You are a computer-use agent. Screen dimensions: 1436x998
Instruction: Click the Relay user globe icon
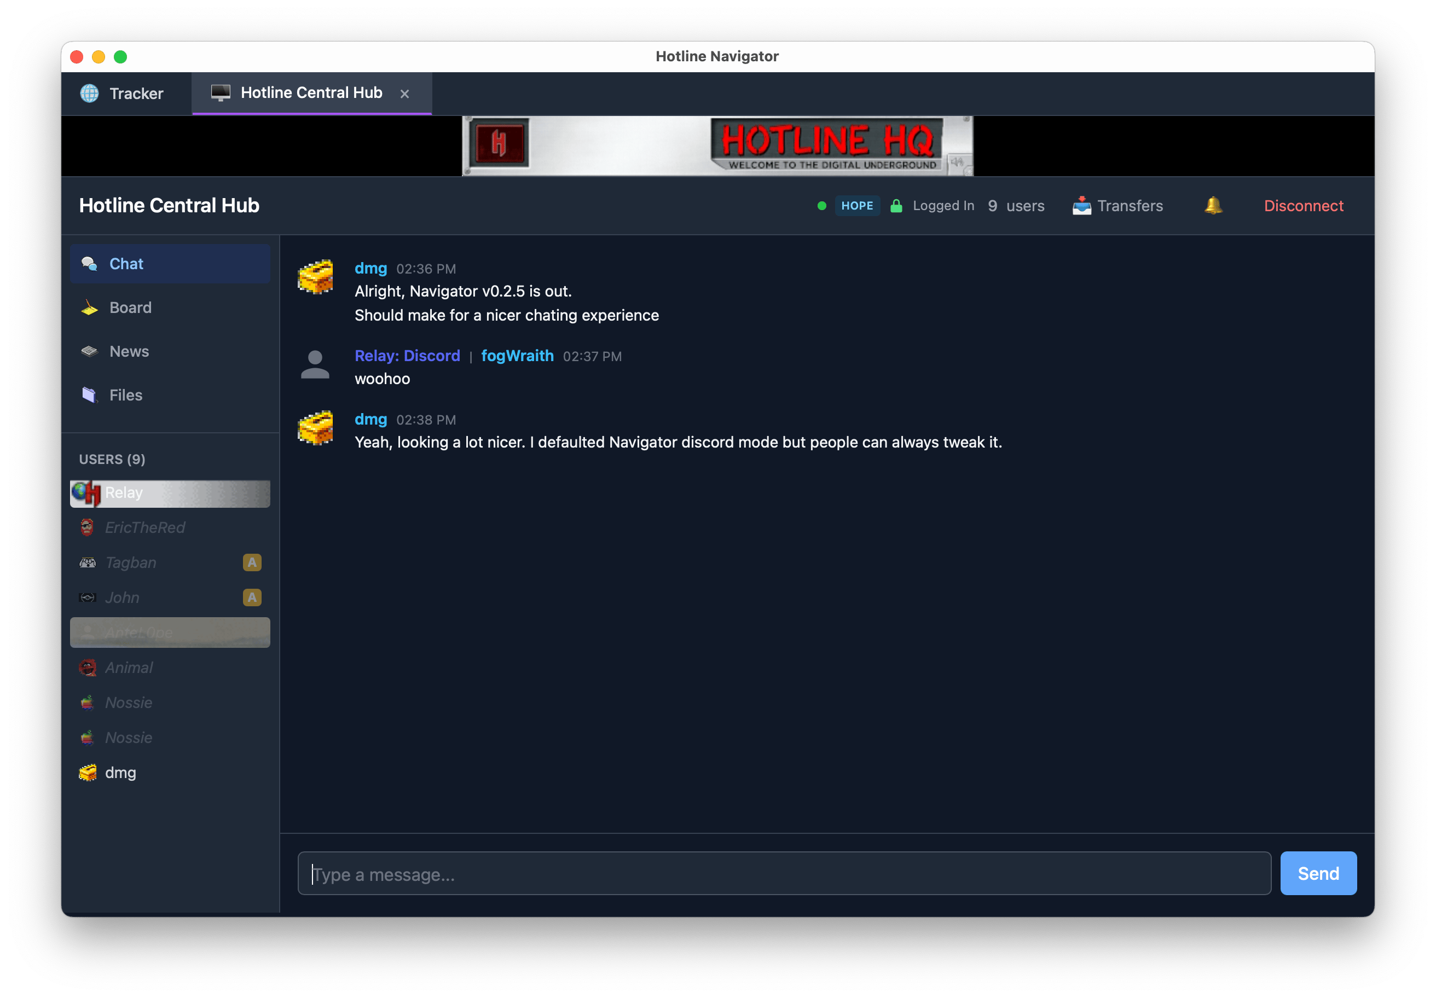click(86, 494)
